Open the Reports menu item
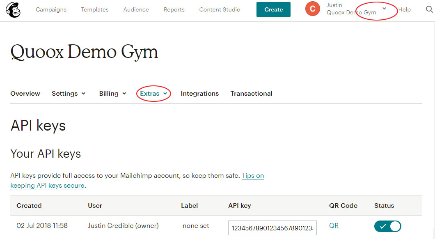435x239 pixels. click(174, 9)
